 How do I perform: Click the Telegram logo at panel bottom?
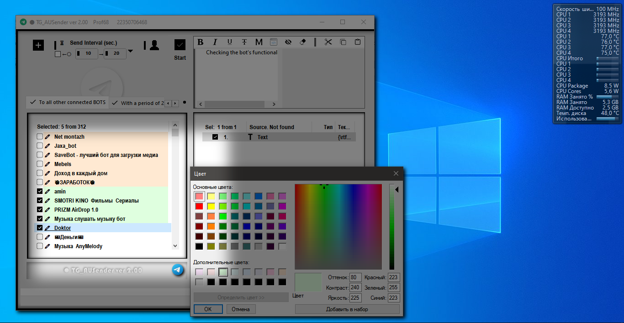click(178, 270)
